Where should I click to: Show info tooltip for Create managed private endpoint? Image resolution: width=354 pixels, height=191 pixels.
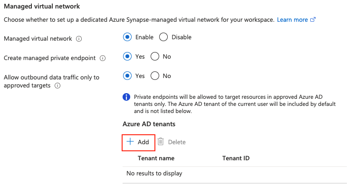(103, 58)
